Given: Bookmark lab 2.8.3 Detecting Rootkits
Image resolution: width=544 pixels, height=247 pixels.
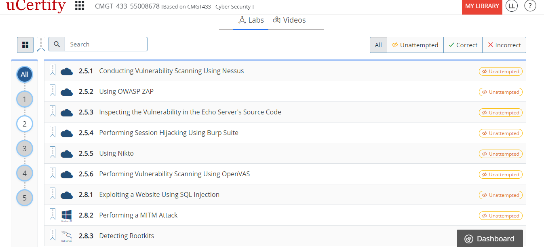Looking at the screenshot, I should (x=52, y=235).
